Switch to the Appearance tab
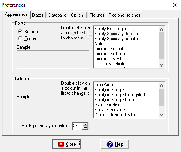 coord(16,14)
